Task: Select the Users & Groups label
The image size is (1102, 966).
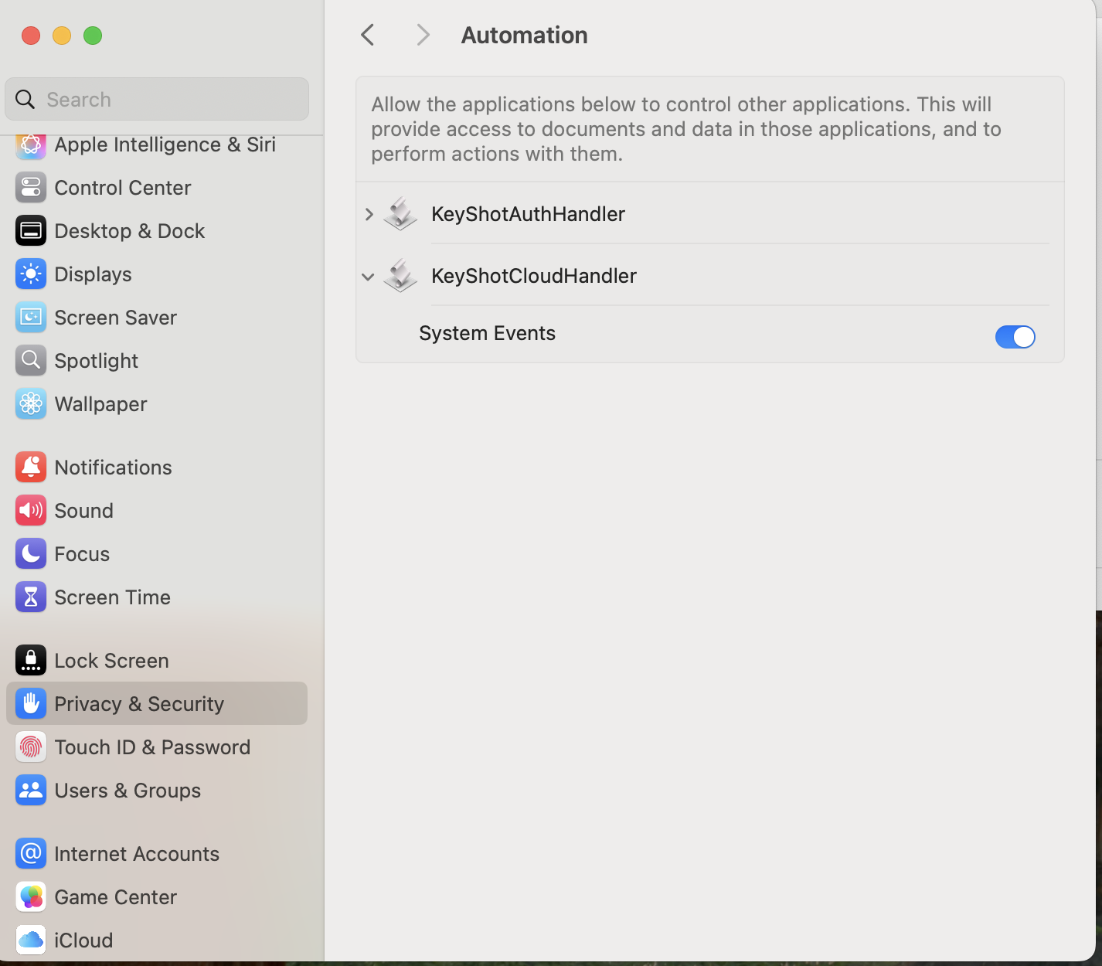Action: point(128,791)
